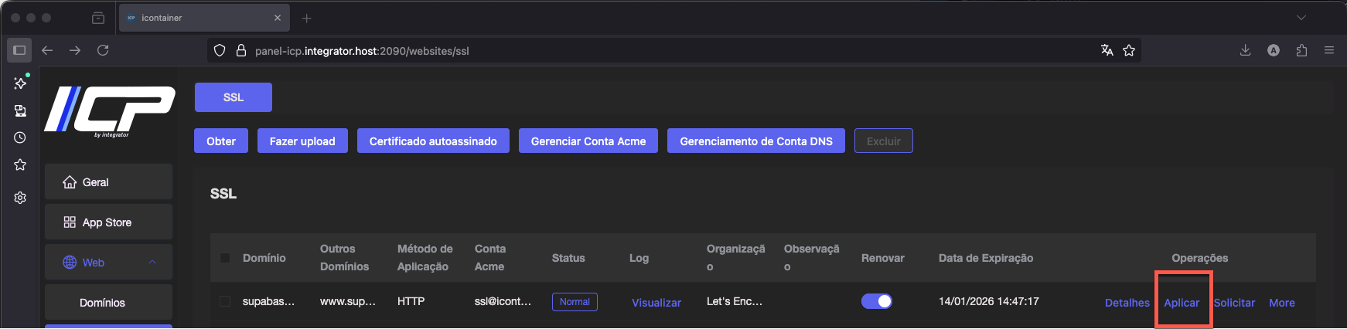Switch to the icontainer browser tab
Screen dimensions: 1347x329
tap(204, 18)
